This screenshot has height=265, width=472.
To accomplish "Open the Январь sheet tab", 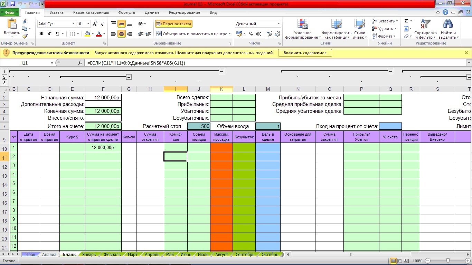I will click(x=89, y=255).
